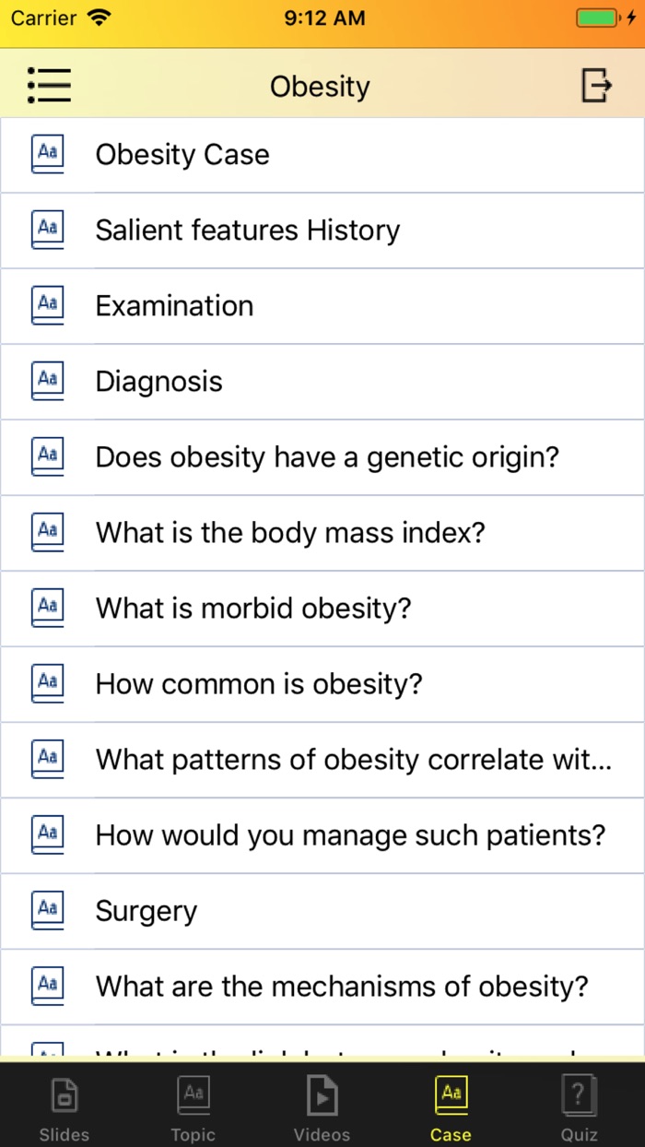Screen dimensions: 645x1147
Task: Click the book icon next to Diagnosis
Action: 47,380
